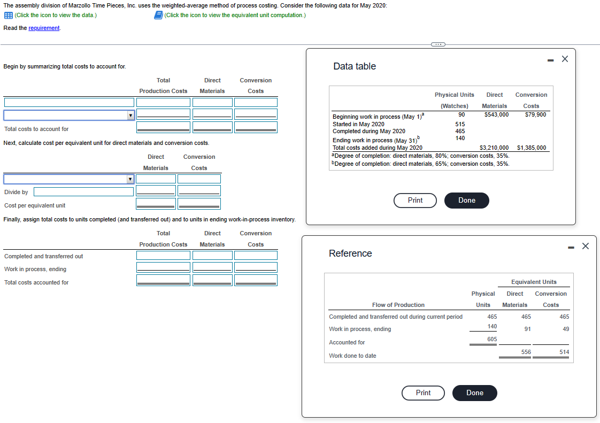
Task: Click the table icon to view the data
Action: [x=9, y=16]
